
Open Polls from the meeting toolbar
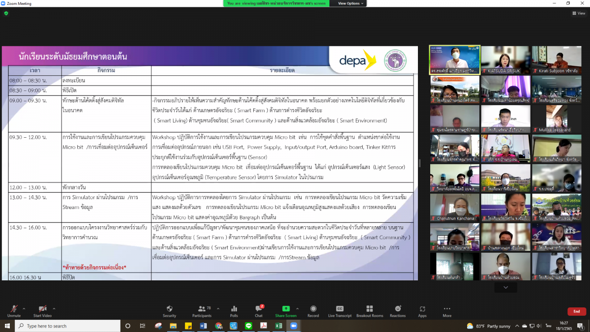pyautogui.click(x=234, y=311)
